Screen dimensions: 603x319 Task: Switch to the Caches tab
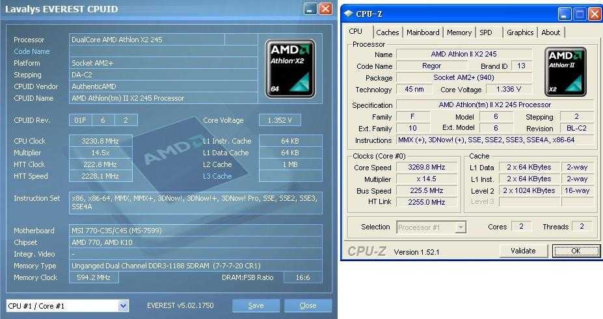pos(387,32)
